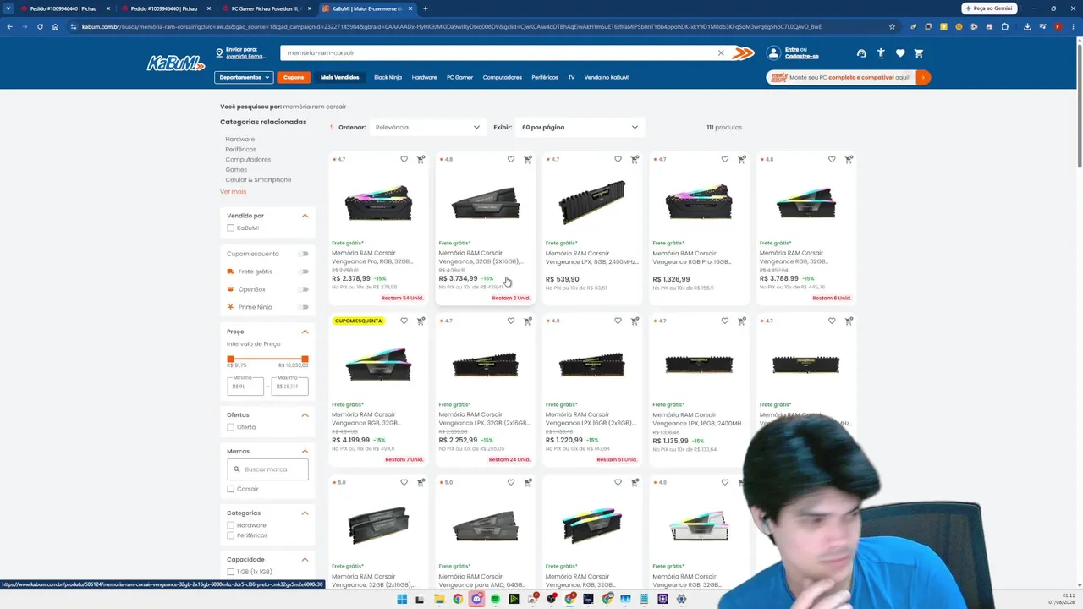The image size is (1083, 609).
Task: Open the 60 por página dropdown
Action: point(580,128)
